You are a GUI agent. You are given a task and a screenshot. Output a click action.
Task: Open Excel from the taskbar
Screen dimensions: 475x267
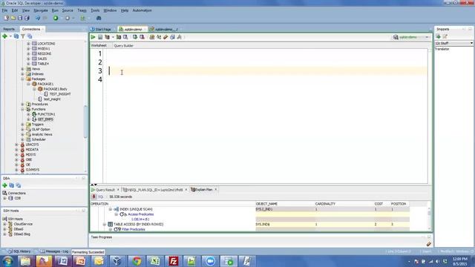pyautogui.click(x=155, y=261)
